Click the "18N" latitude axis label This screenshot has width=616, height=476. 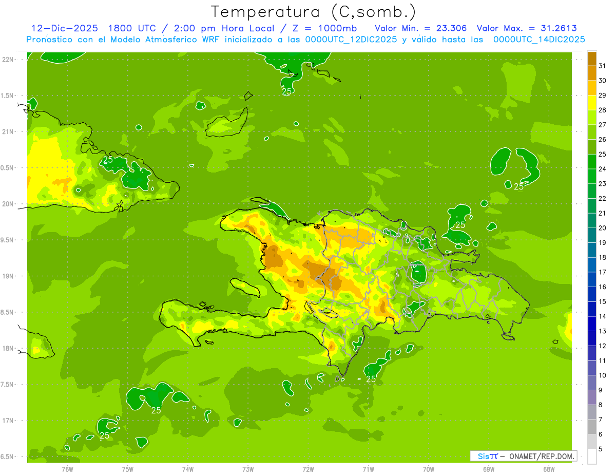click(x=8, y=349)
